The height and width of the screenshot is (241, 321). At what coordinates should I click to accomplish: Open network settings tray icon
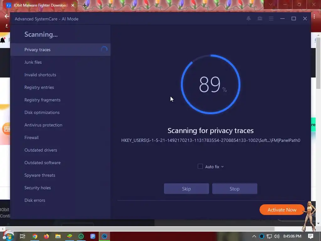269,237
